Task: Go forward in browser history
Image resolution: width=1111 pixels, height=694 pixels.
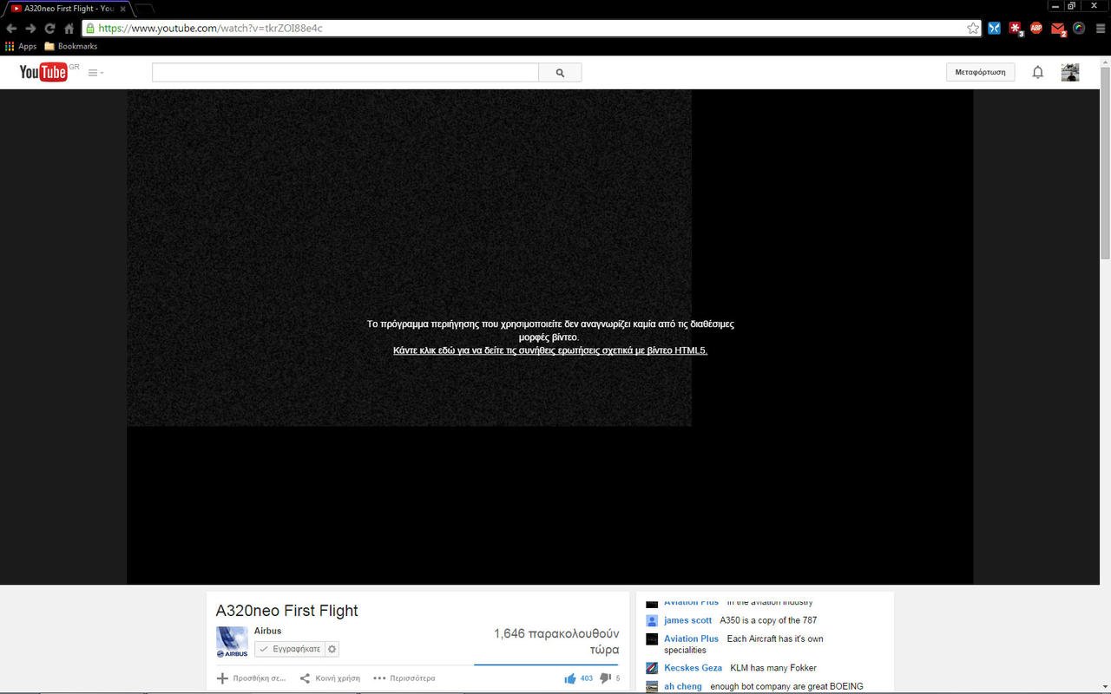Action: pyautogui.click(x=30, y=28)
